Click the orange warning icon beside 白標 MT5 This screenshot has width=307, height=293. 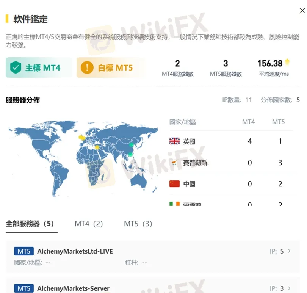(x=87, y=68)
